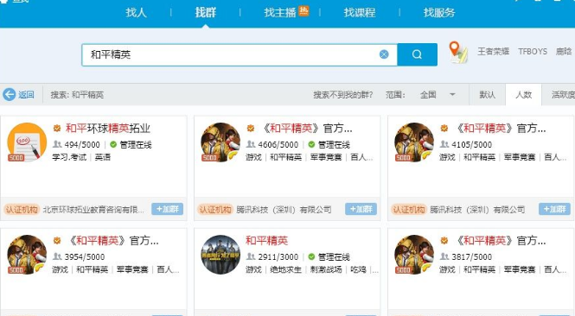Click tag 军事竞赛 on 4606/5000 card

tap(326, 157)
